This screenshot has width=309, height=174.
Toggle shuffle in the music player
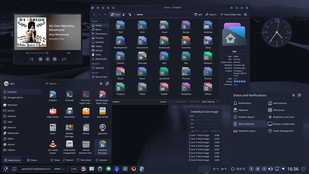point(31,59)
